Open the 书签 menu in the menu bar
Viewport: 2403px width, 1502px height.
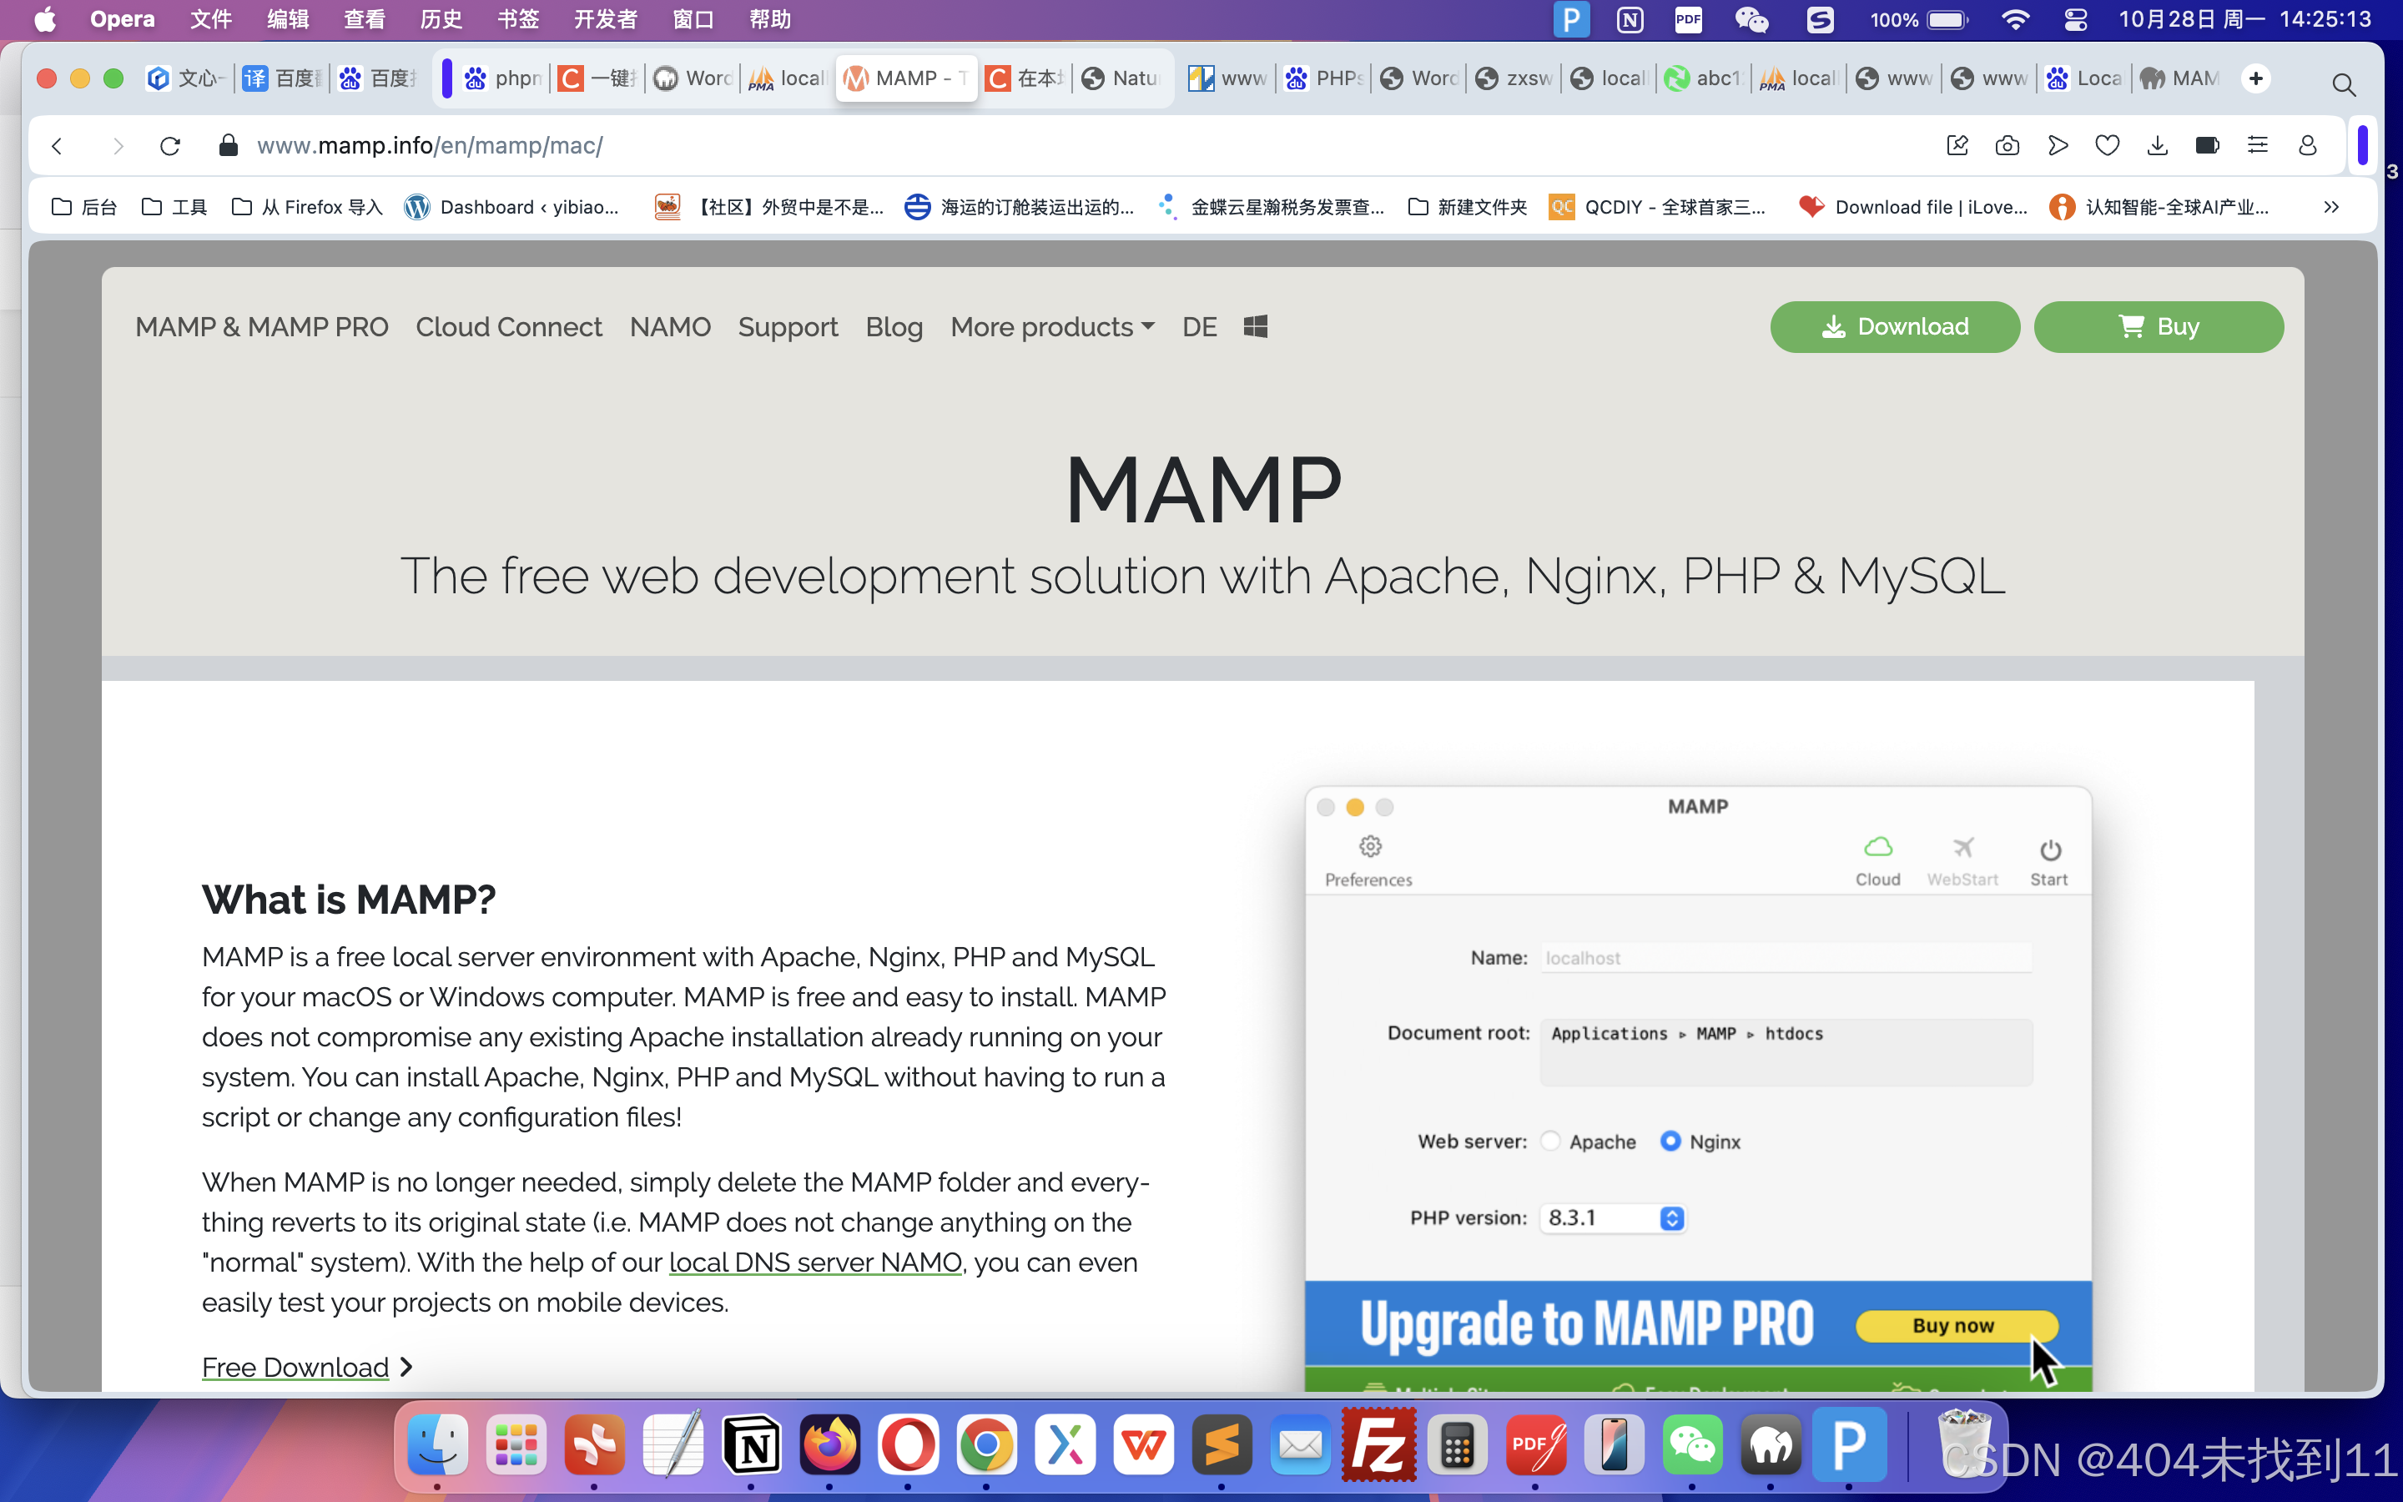click(517, 19)
